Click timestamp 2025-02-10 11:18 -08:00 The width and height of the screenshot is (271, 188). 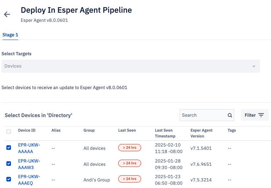[x=169, y=148]
